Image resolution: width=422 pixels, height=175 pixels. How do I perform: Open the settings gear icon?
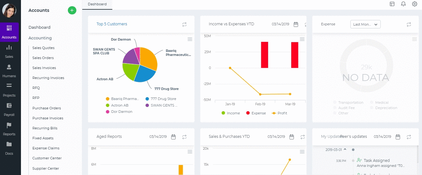[414, 4]
